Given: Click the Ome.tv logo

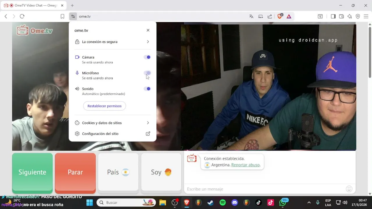Looking at the screenshot, I should pyautogui.click(x=34, y=30).
